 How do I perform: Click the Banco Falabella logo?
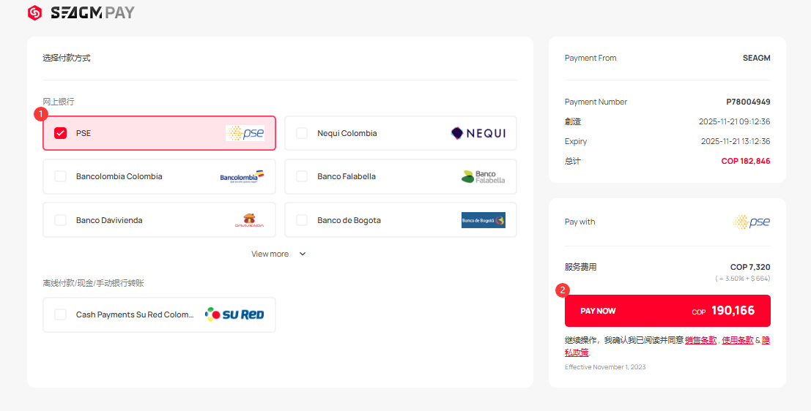(x=483, y=176)
